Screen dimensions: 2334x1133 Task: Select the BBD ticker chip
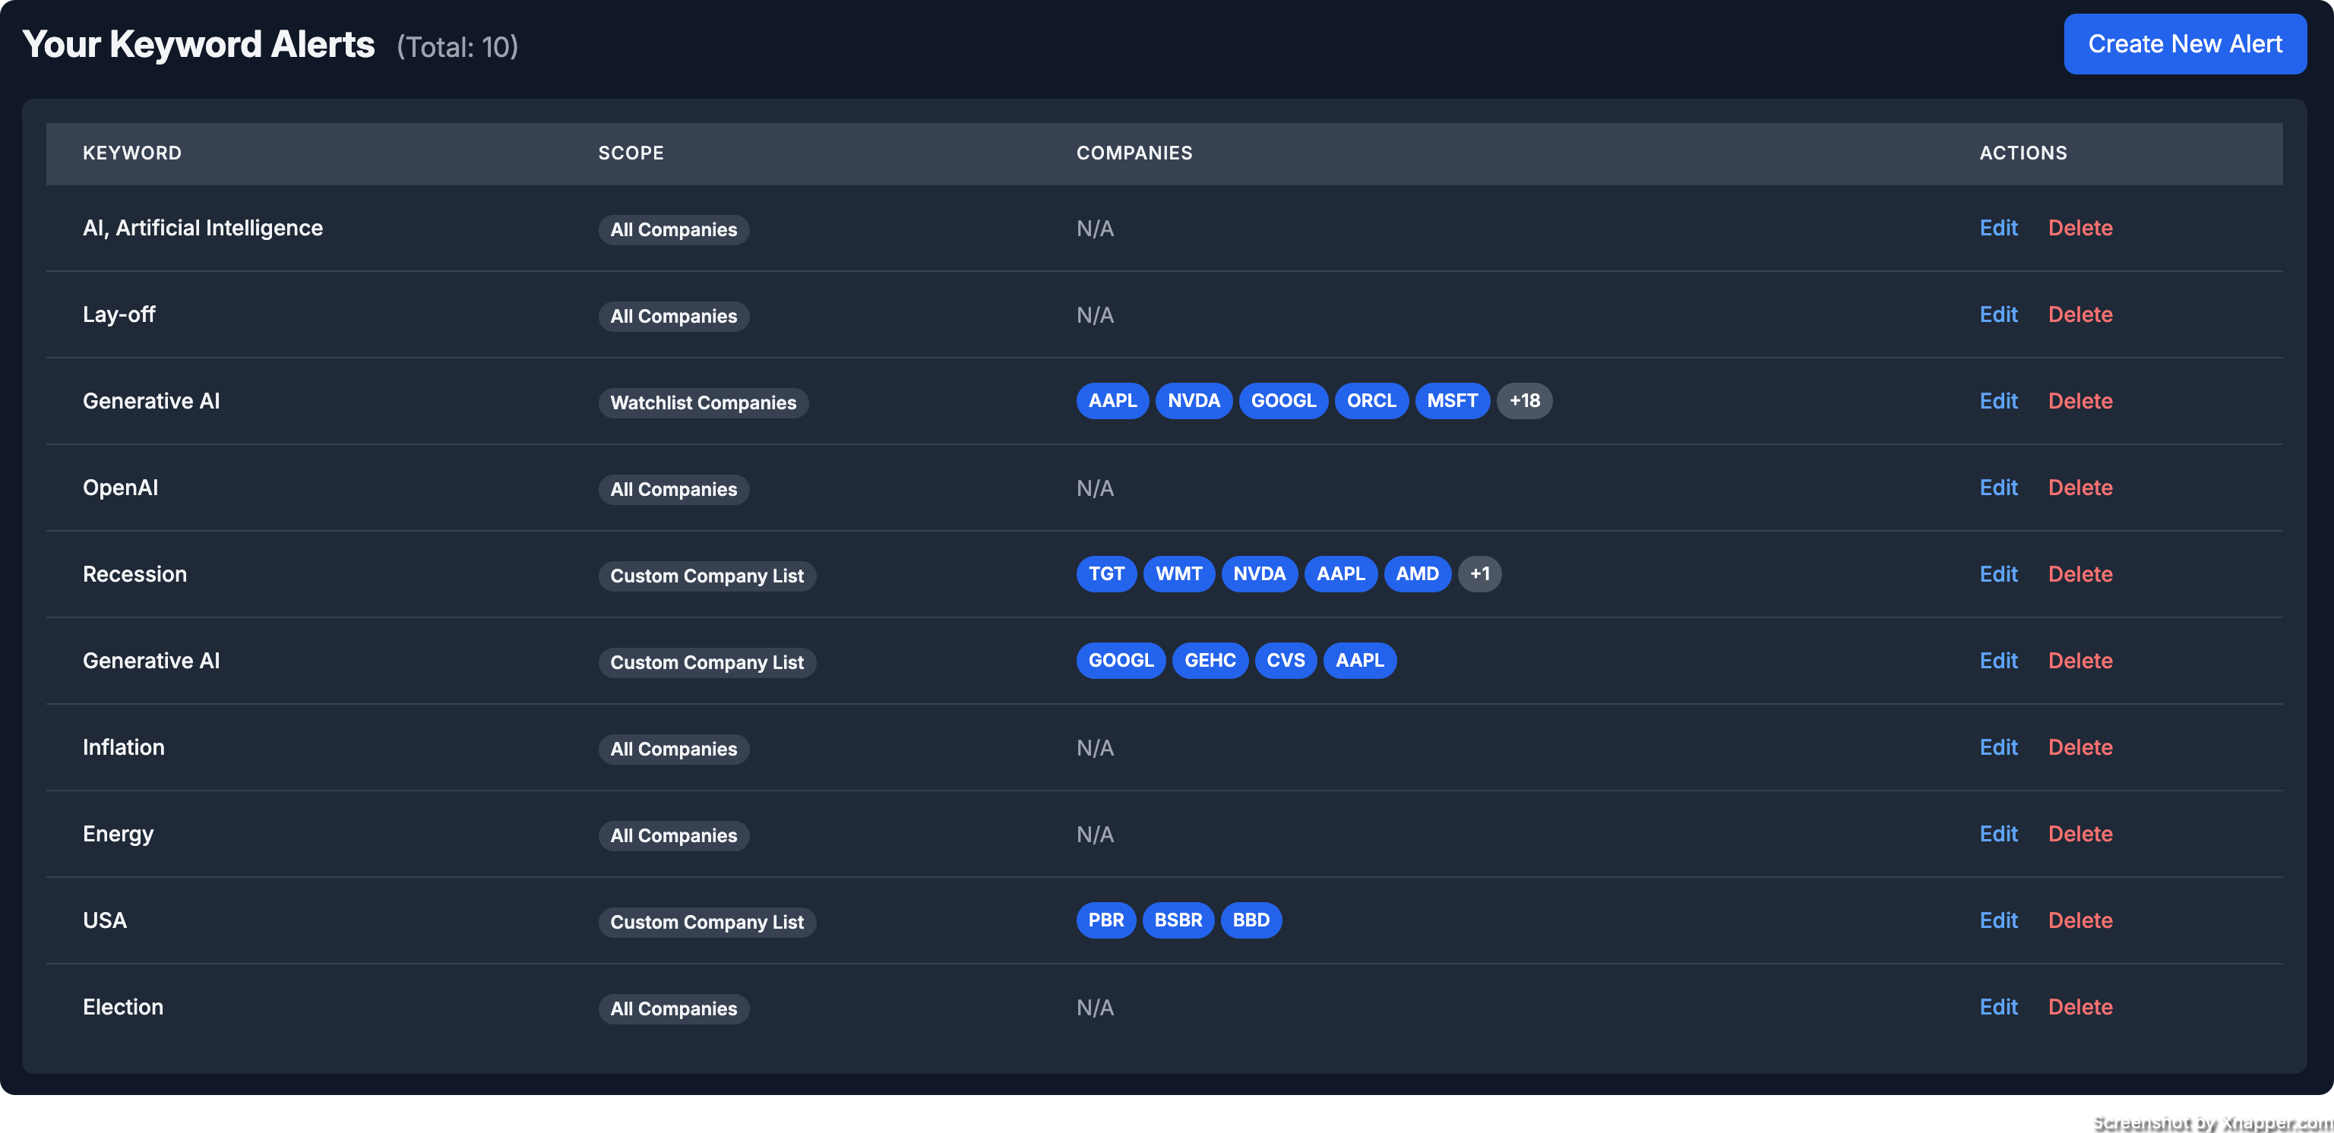tap(1251, 920)
